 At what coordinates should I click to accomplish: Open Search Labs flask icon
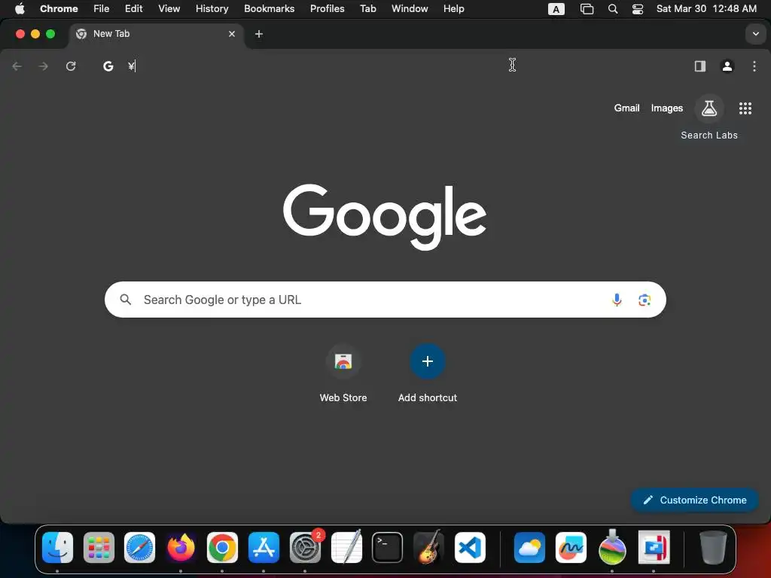click(x=709, y=108)
